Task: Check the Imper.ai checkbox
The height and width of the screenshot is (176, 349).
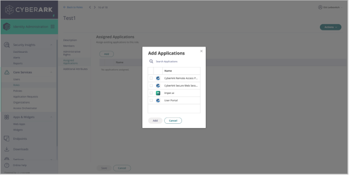Action: (x=151, y=93)
